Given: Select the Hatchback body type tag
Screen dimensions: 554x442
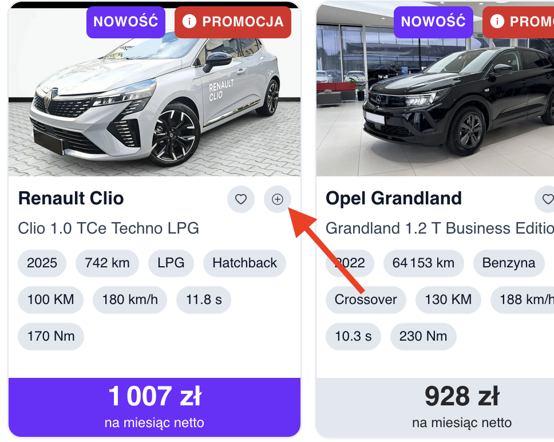Looking at the screenshot, I should pos(244,263).
